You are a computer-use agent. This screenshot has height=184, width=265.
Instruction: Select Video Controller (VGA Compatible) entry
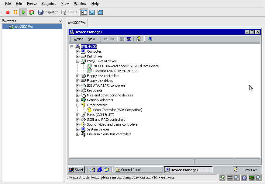tap(118, 110)
